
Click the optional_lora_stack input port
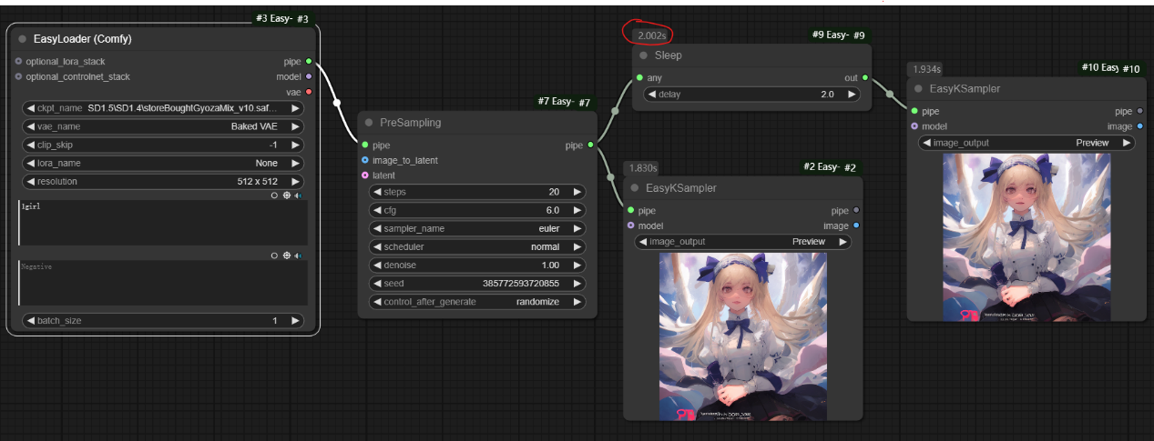(18, 61)
